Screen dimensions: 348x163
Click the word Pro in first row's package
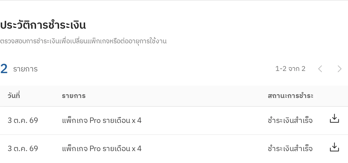pyautogui.click(x=95, y=120)
